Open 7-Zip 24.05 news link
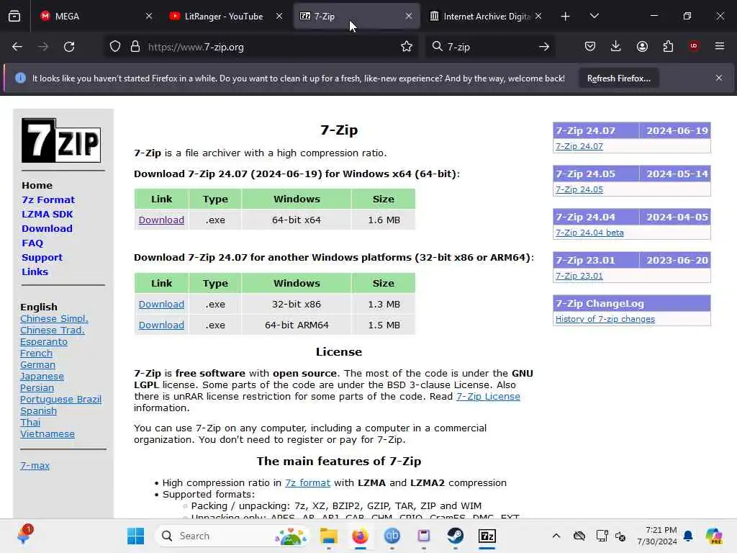The width and height of the screenshot is (737, 553). click(x=579, y=189)
